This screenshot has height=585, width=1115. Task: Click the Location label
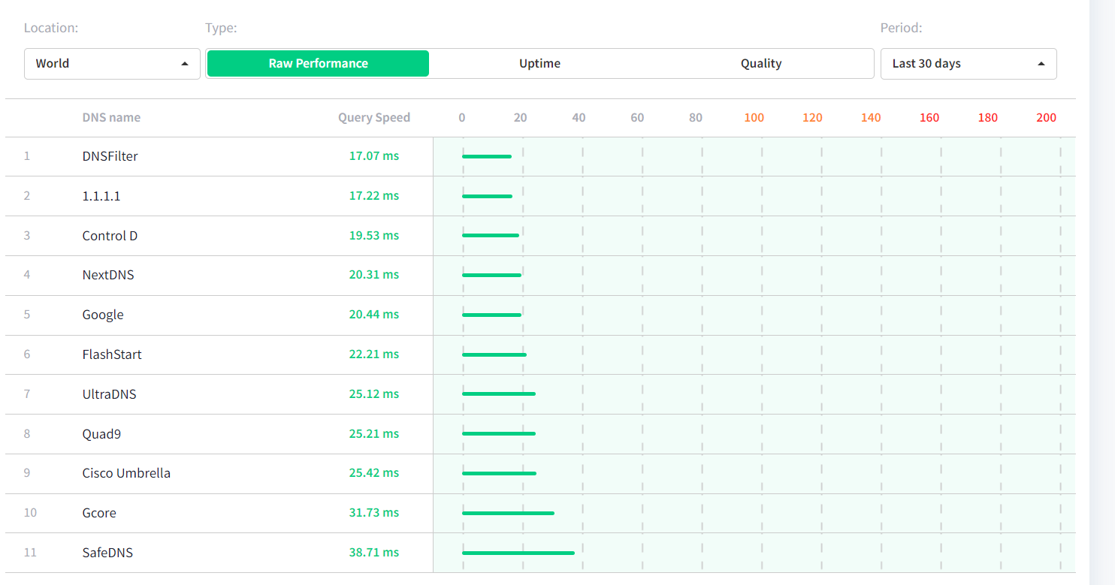point(51,28)
